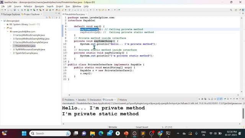Click the Clear Console icon
This screenshot has height=138, width=245.
point(209,99)
